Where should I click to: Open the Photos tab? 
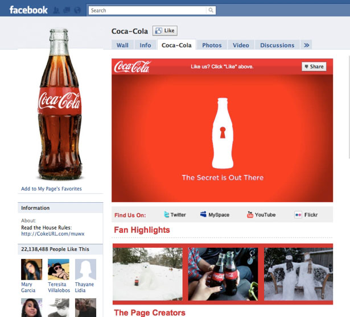coord(212,45)
